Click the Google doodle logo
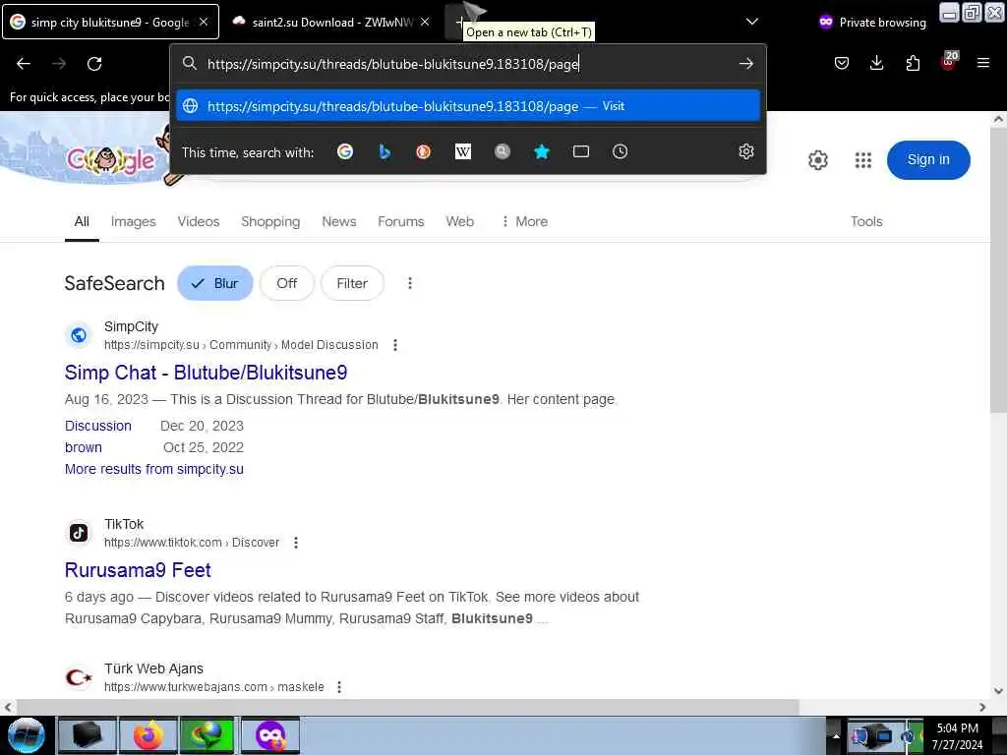The image size is (1007, 755). pos(110,160)
